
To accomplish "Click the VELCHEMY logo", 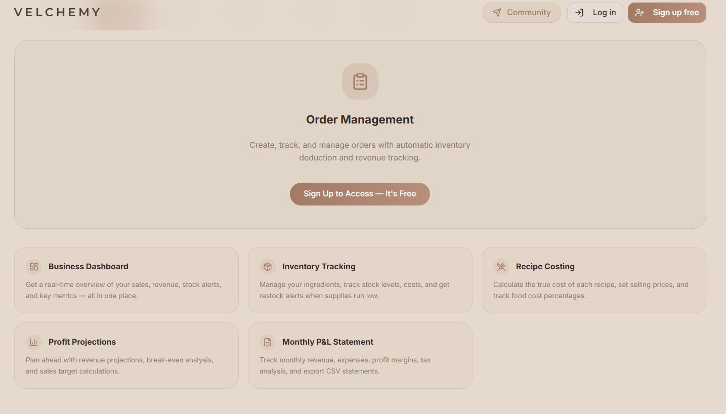I will click(57, 12).
